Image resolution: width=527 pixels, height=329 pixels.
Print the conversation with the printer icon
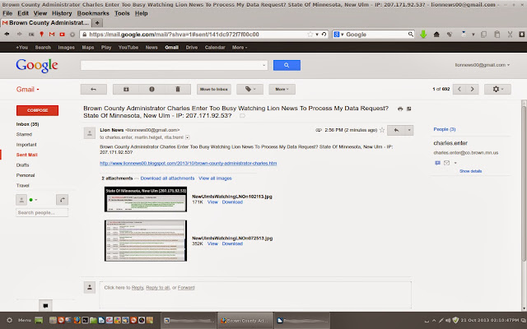tap(400, 109)
